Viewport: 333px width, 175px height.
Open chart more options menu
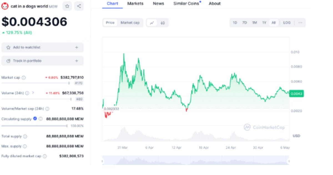[x=300, y=23]
